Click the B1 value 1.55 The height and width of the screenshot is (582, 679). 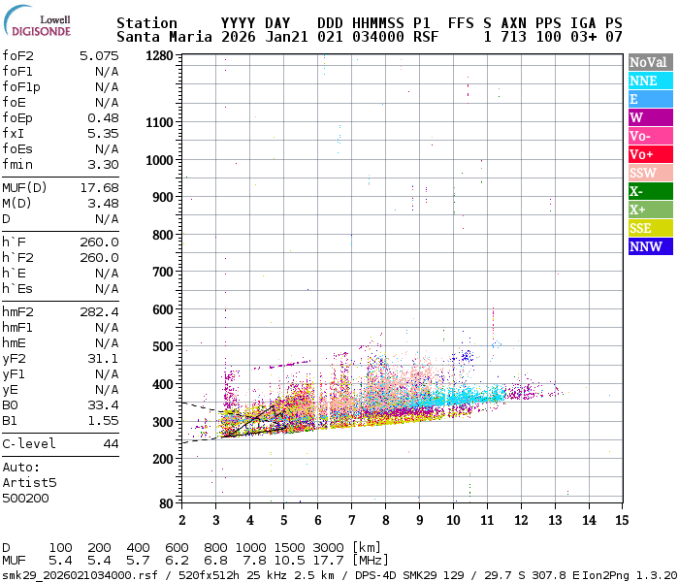click(103, 420)
